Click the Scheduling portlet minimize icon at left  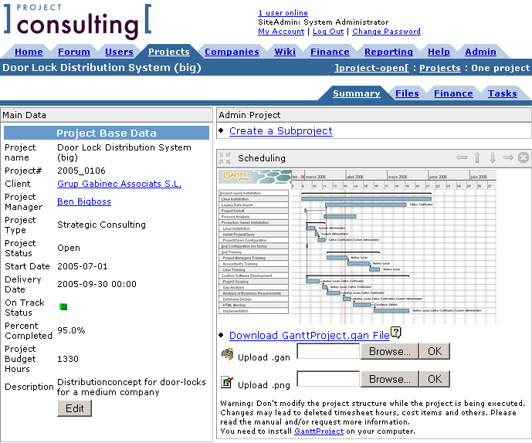tap(225, 157)
